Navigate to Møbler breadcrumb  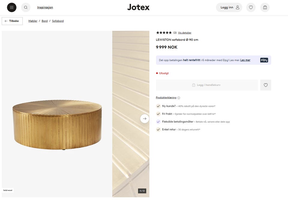(33, 21)
